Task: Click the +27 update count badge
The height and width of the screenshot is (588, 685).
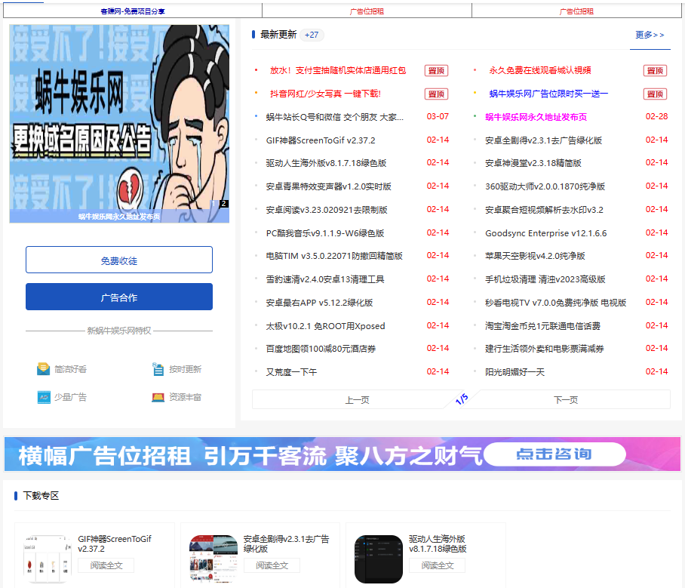Action: (312, 35)
